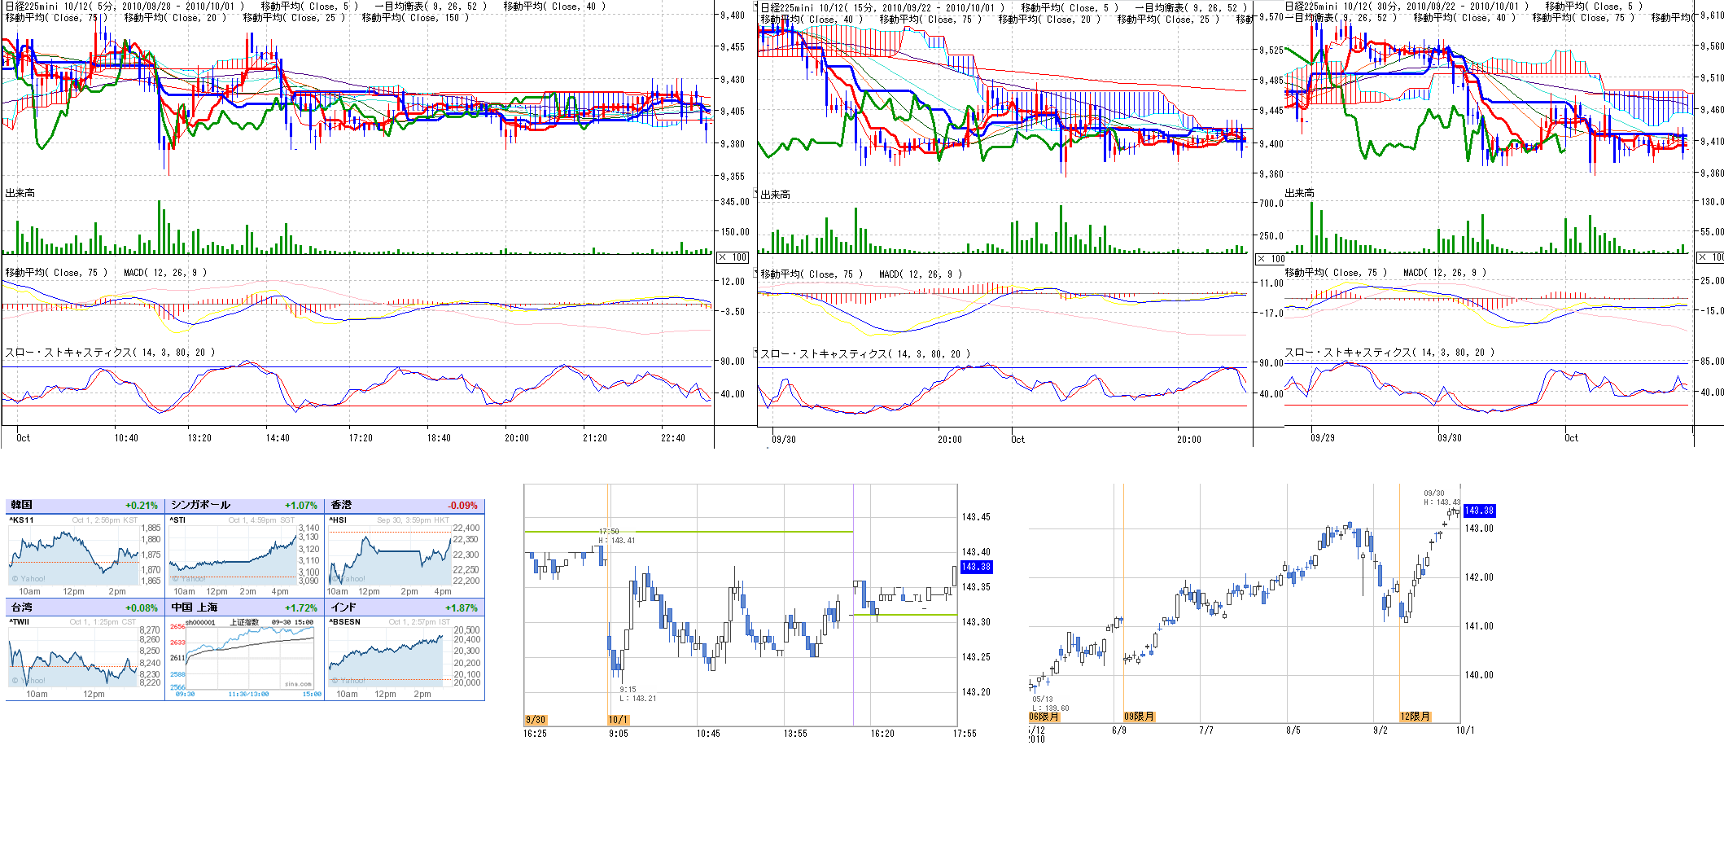
Task: Select the 韓国 market header
Action: point(22,506)
